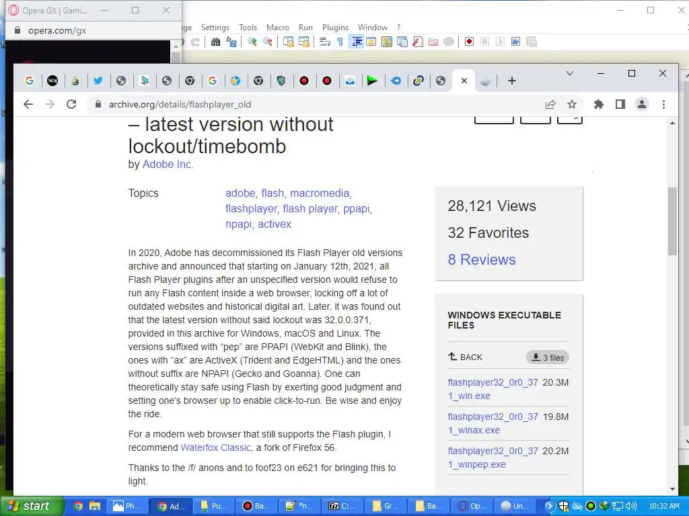689x516 pixels.
Task: Toggle Chrome side panel icon
Action: point(620,104)
